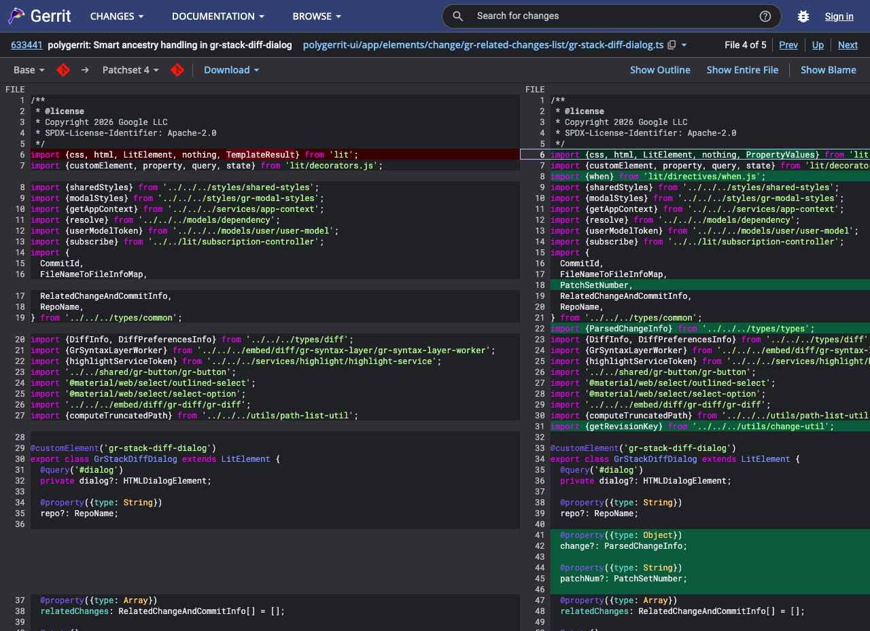Open the CHANGES menu
Screen dimensions: 870x631
117,16
